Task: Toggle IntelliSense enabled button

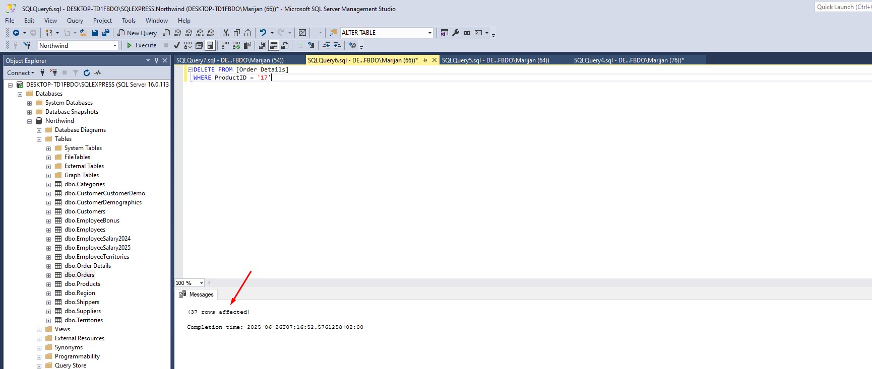Action: tap(210, 45)
